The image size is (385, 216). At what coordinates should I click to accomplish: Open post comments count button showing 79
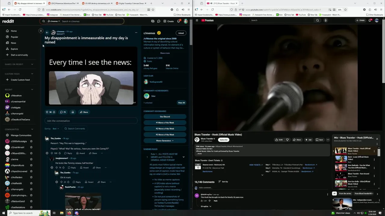[x=63, y=112]
